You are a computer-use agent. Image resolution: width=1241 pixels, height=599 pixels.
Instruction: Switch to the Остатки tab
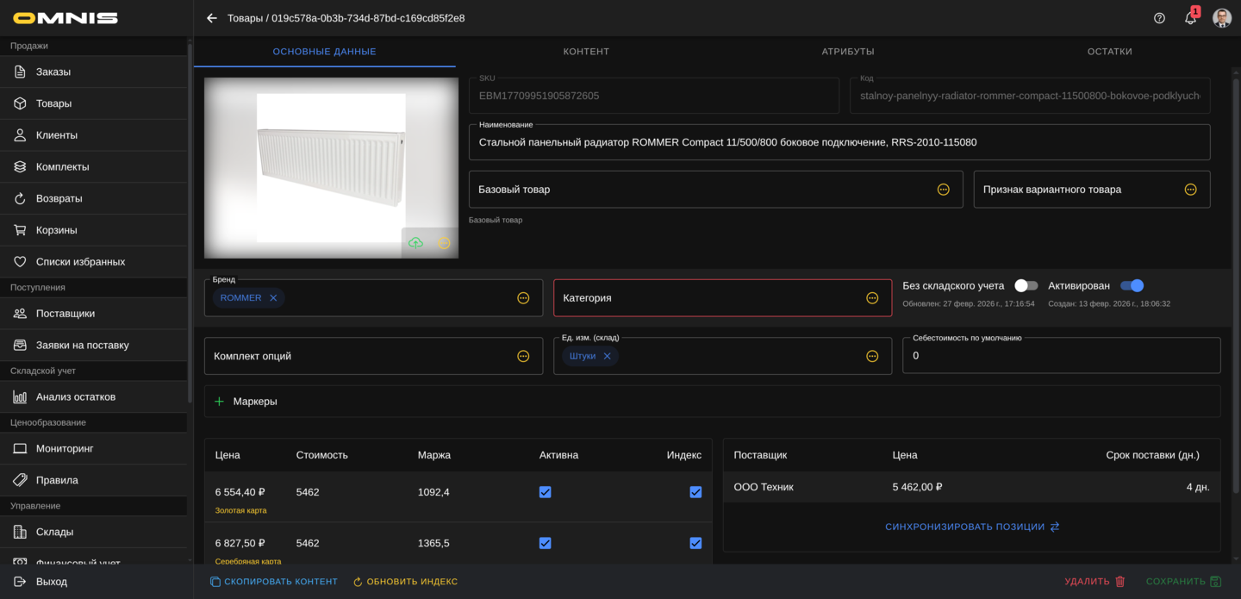click(x=1109, y=52)
